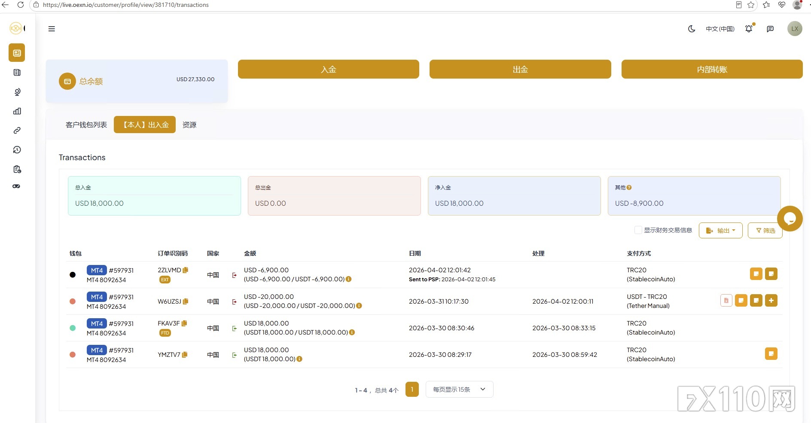Click the red status dot on YMZTV7 row
The height and width of the screenshot is (423, 811).
coord(73,355)
